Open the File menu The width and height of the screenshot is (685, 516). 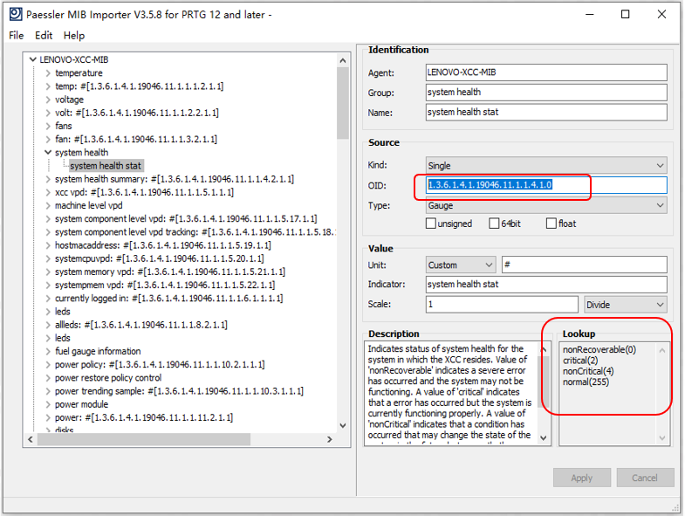17,36
